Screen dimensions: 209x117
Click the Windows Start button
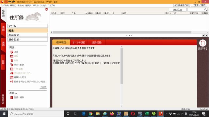coord(4,114)
